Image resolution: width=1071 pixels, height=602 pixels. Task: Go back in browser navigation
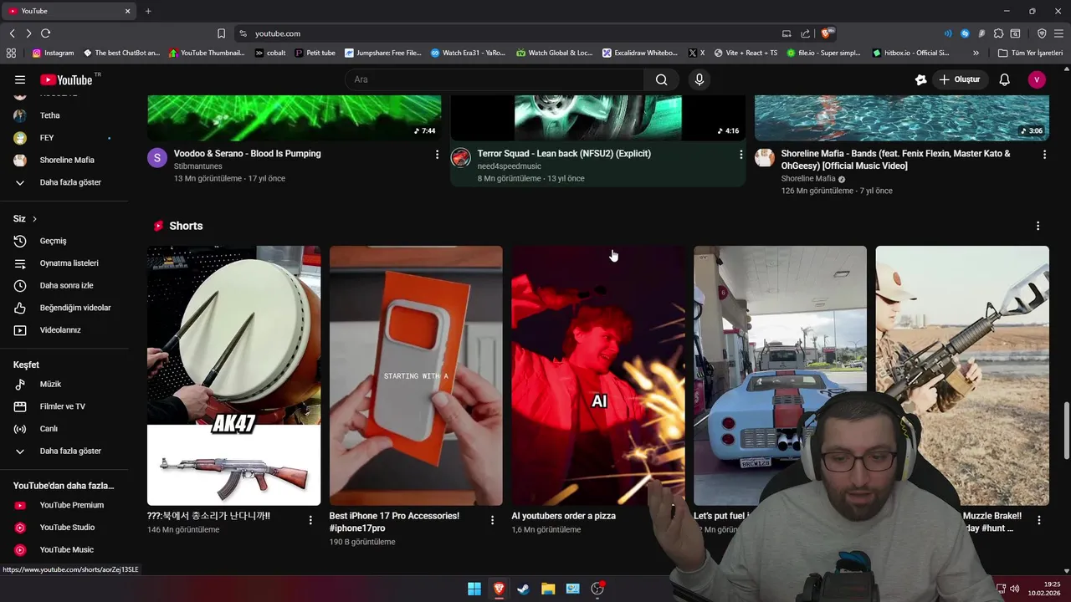pos(12,33)
